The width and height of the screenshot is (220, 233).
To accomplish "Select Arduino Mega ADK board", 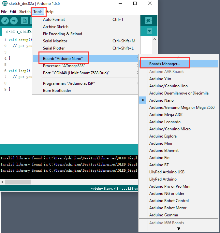I will 179,115.
